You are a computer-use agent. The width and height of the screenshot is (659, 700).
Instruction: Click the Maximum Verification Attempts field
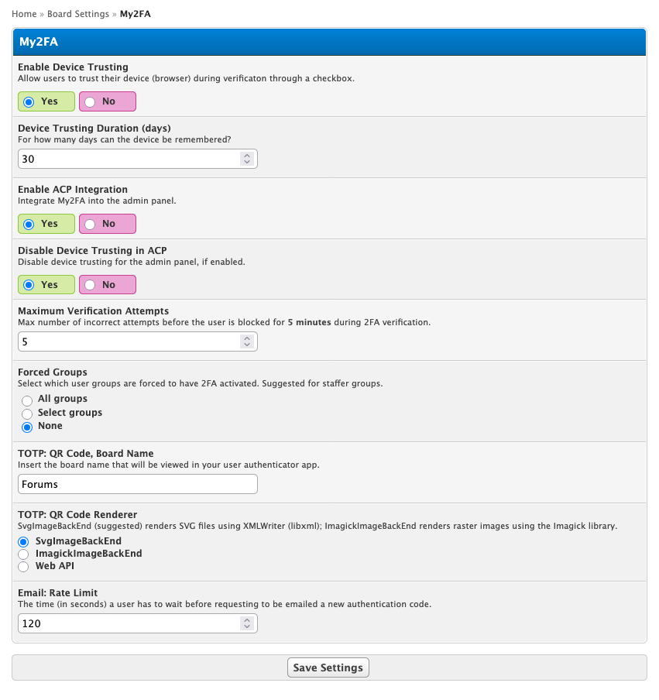click(128, 341)
